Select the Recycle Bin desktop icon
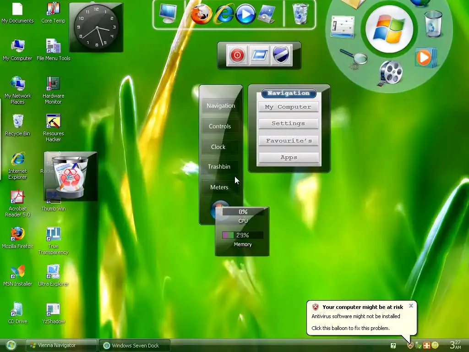The image size is (469, 352). pos(17,125)
